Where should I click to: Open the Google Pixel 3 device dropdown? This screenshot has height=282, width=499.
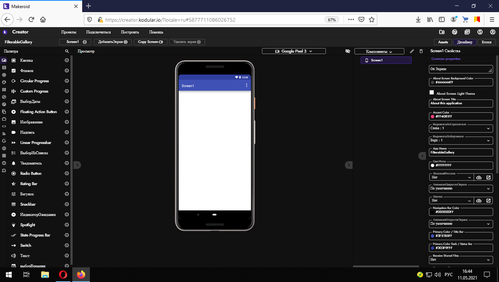pos(294,51)
